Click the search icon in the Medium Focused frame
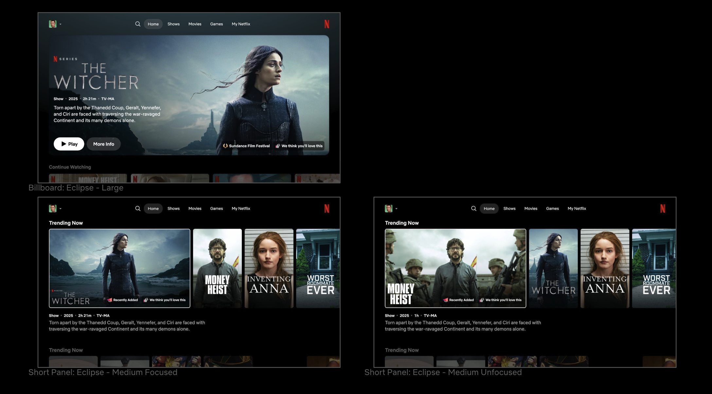Screen dimensions: 712x394 138,208
